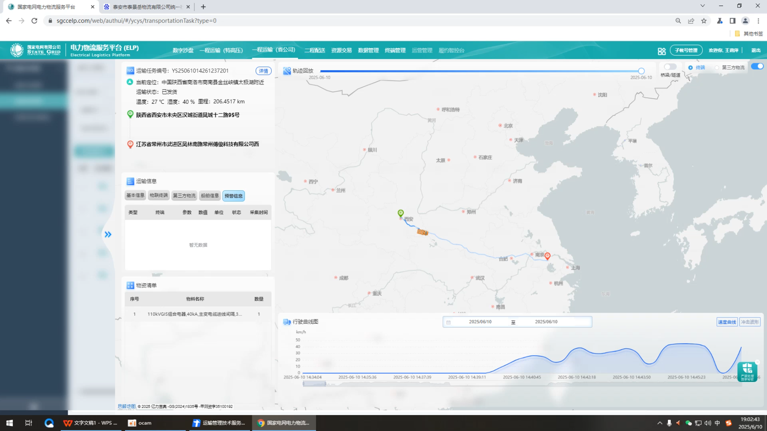Click the green origin pin on map
Viewport: 767px width, 431px height.
[x=401, y=213]
